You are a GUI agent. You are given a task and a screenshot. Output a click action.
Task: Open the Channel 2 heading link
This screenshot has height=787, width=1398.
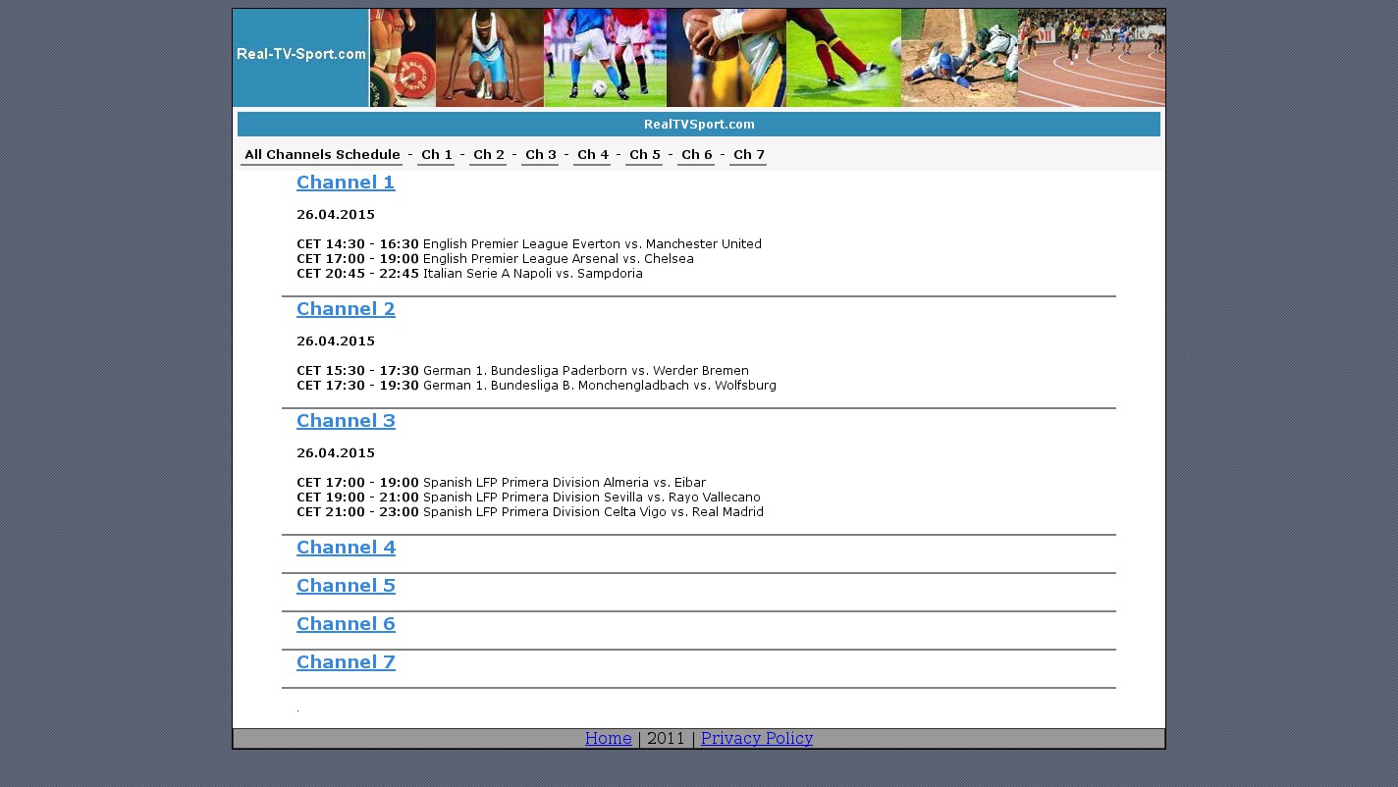(x=346, y=309)
